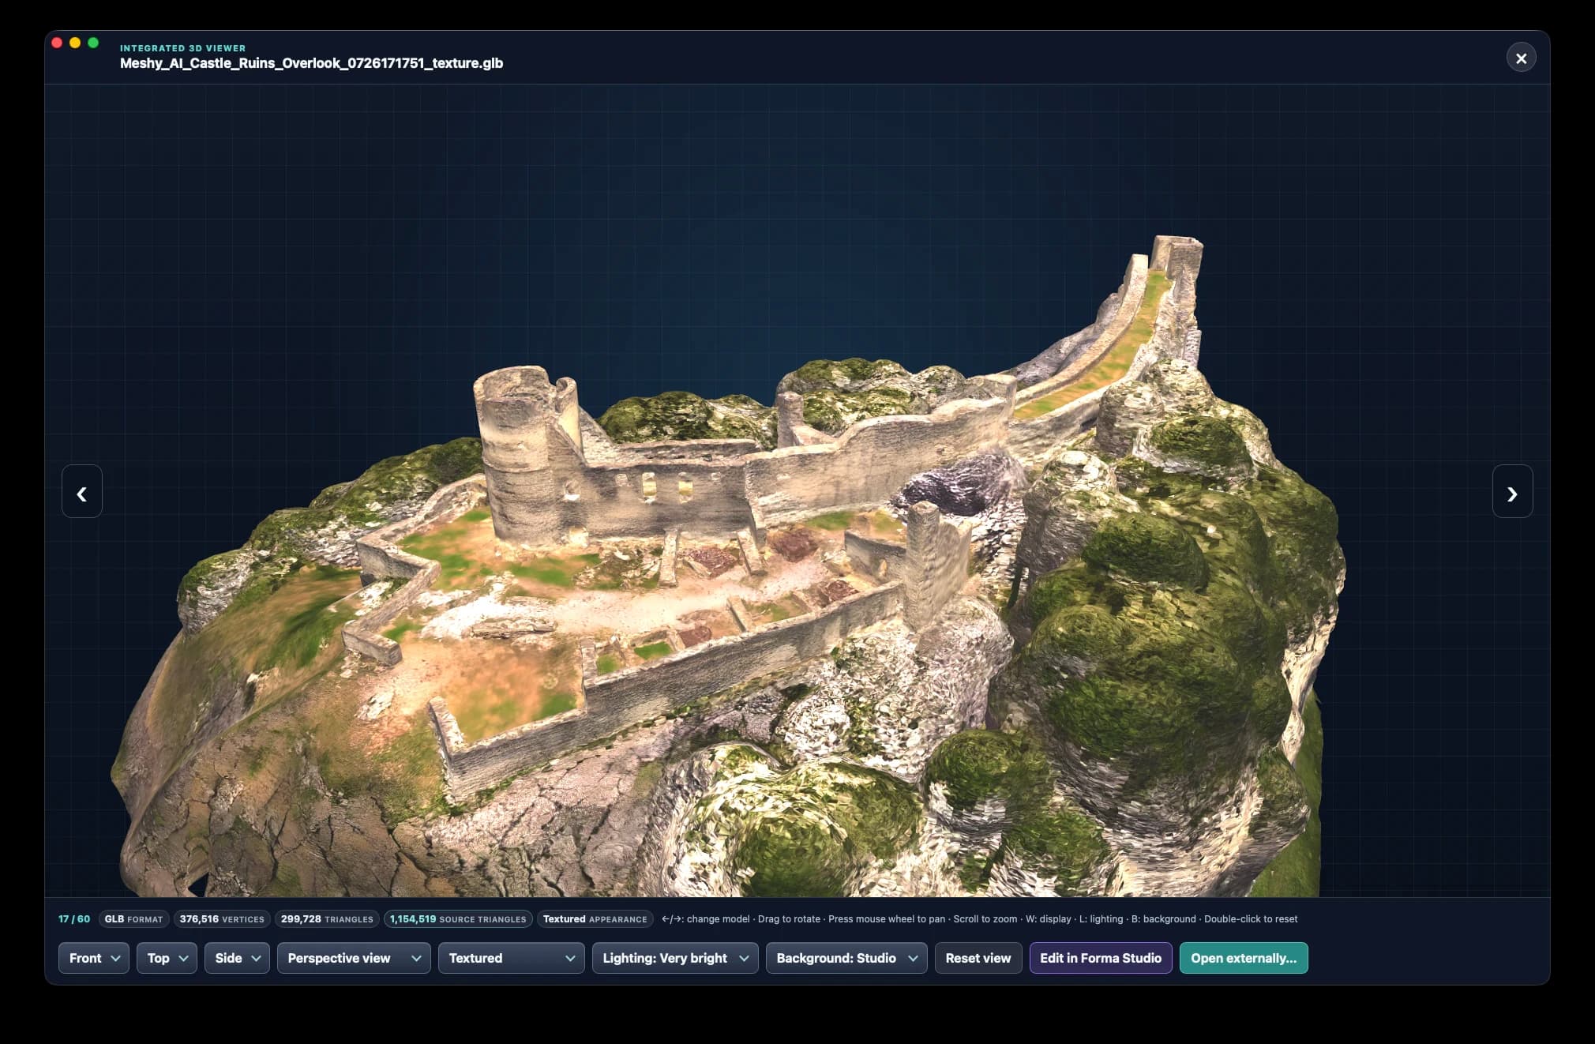The height and width of the screenshot is (1044, 1595).
Task: Click the red window close dot
Action: coord(57,43)
